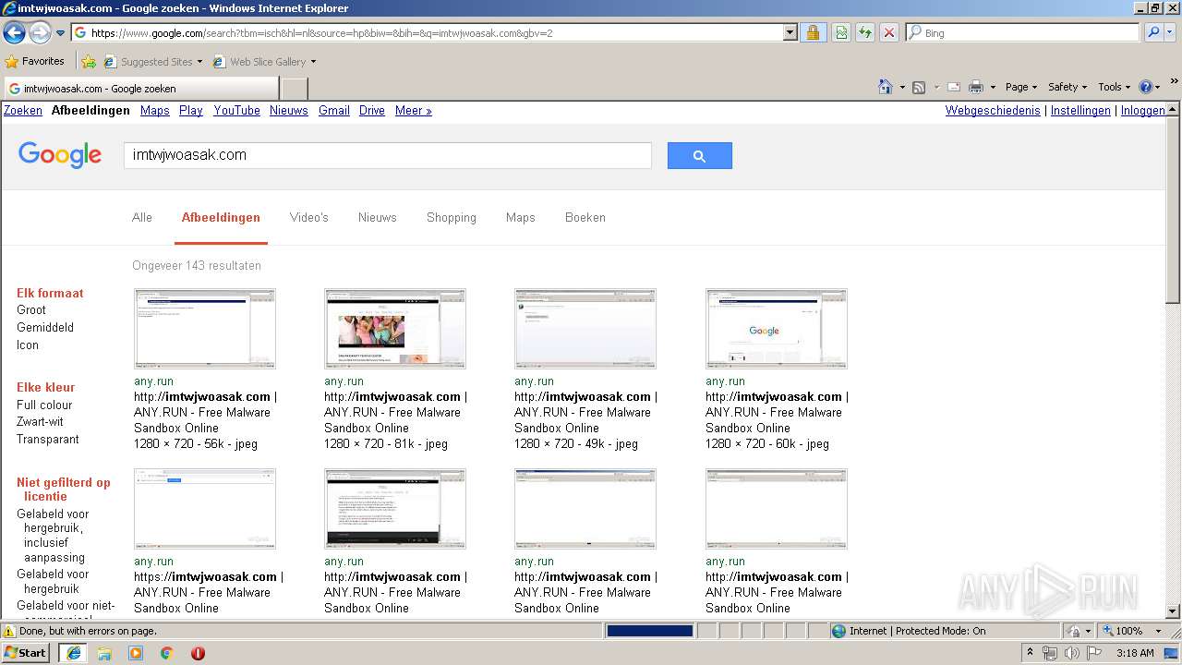Click the Home icon in command bar
Image resolution: width=1182 pixels, height=665 pixels.
point(885,87)
